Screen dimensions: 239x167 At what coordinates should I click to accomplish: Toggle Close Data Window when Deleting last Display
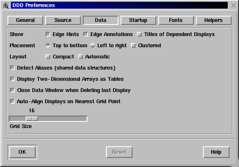[x=12, y=90]
